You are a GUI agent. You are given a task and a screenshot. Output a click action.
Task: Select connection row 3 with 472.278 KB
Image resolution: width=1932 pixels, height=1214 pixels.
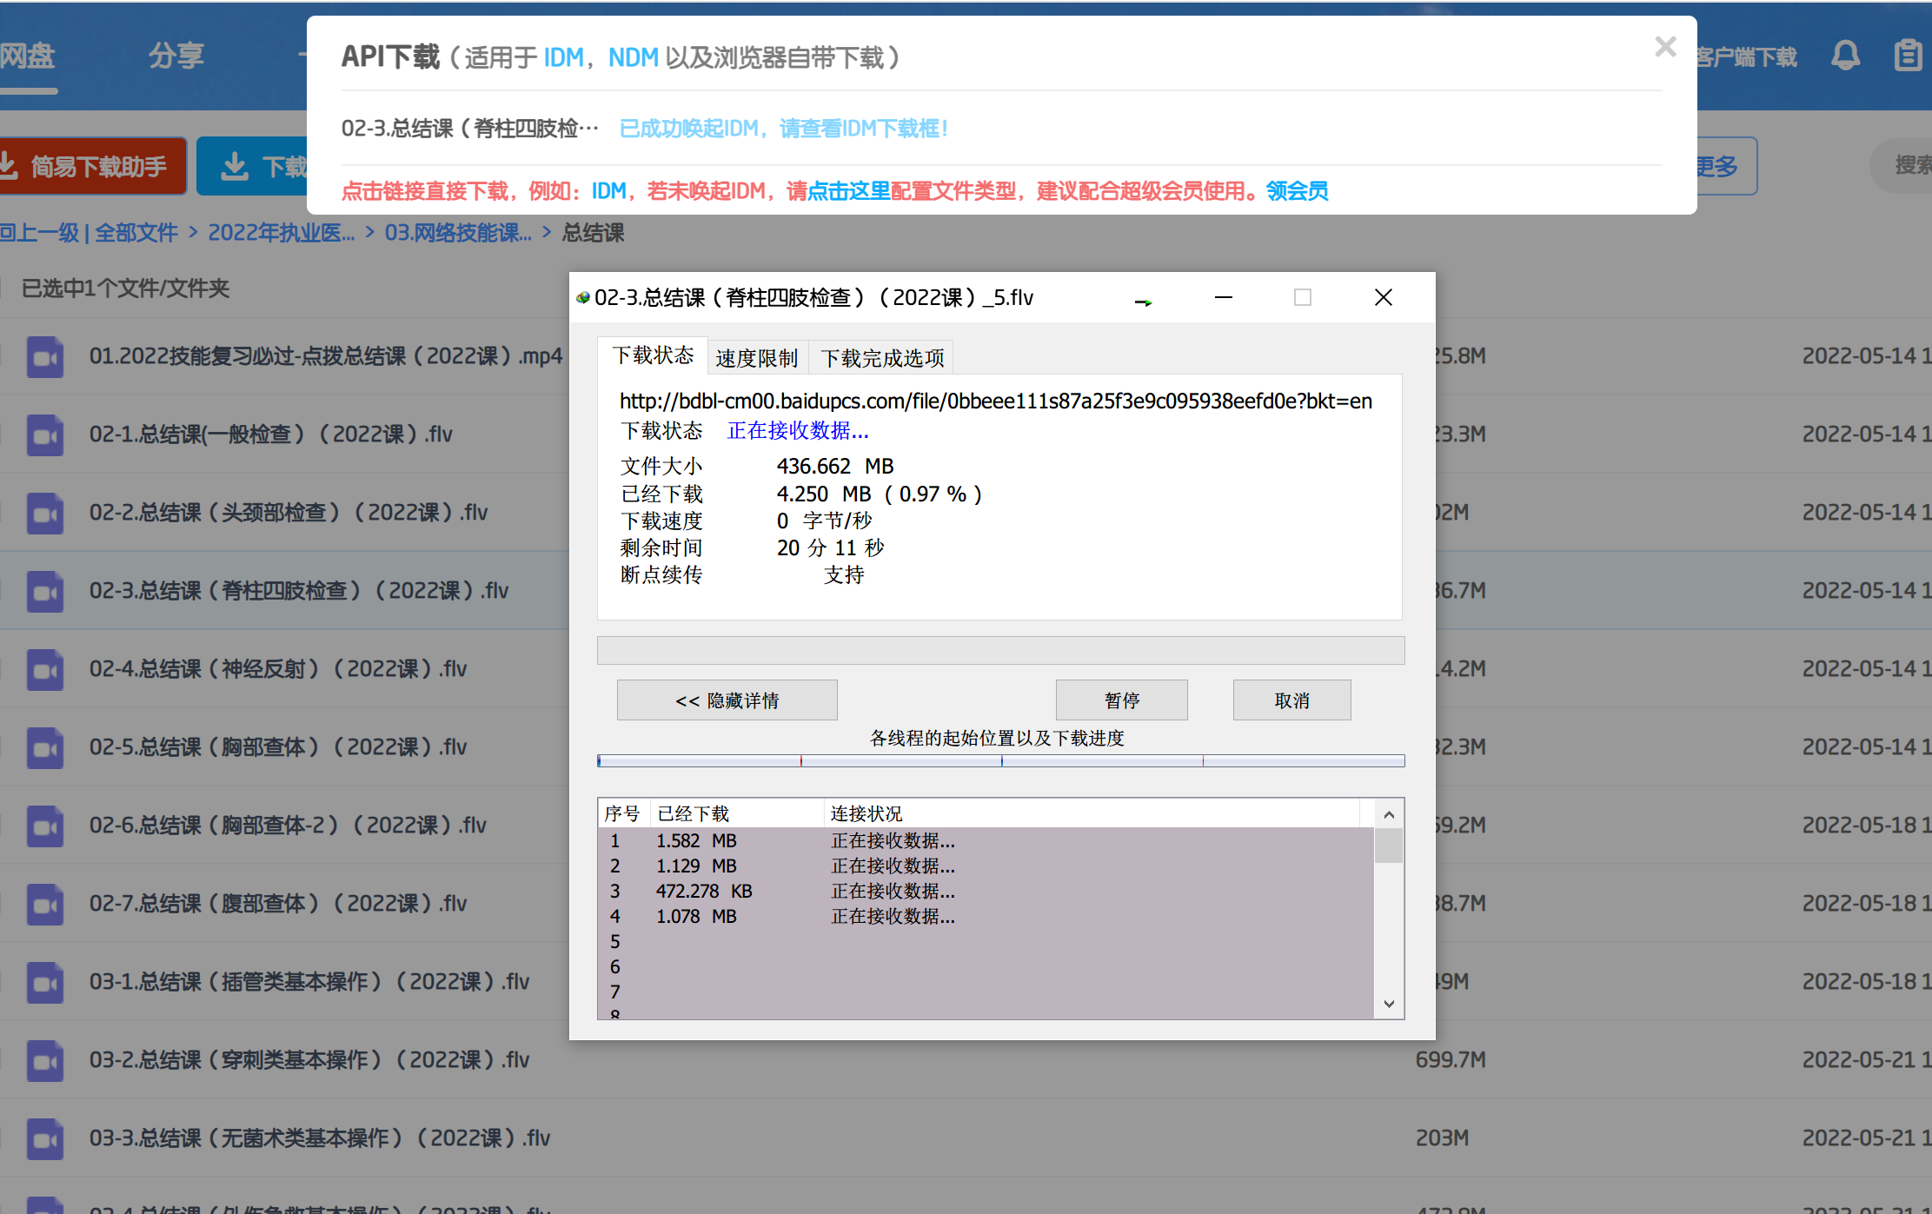point(986,892)
